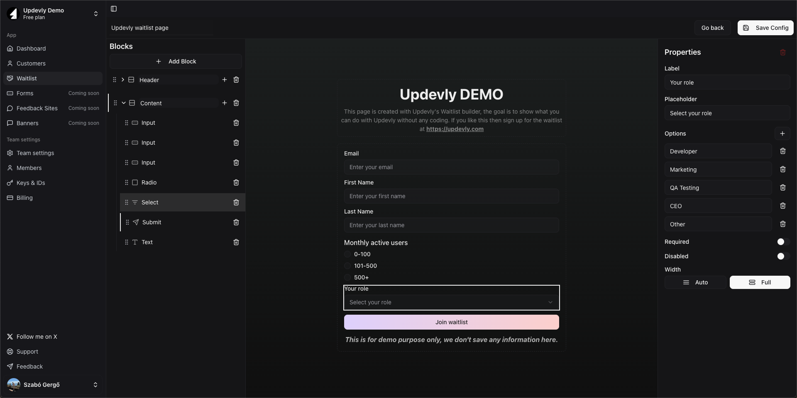Image resolution: width=797 pixels, height=398 pixels.
Task: Open the Select your role dropdown
Action: click(x=451, y=302)
